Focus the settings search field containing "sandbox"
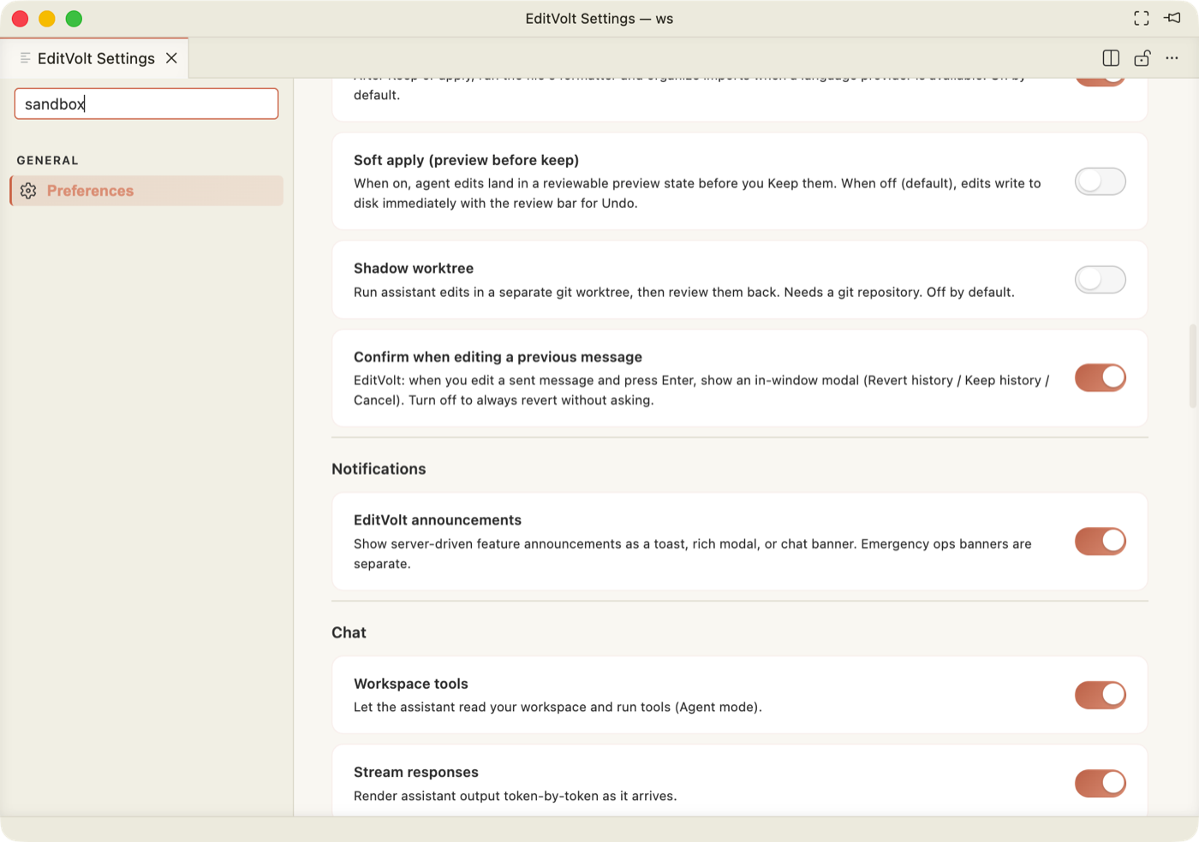This screenshot has width=1199, height=842. [x=146, y=104]
